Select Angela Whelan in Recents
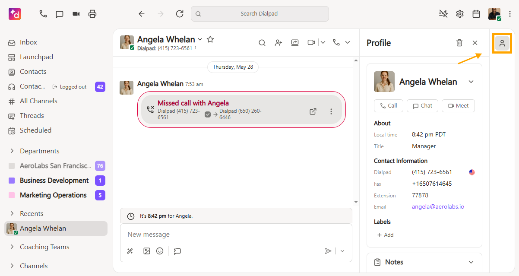The image size is (519, 276). [x=56, y=228]
